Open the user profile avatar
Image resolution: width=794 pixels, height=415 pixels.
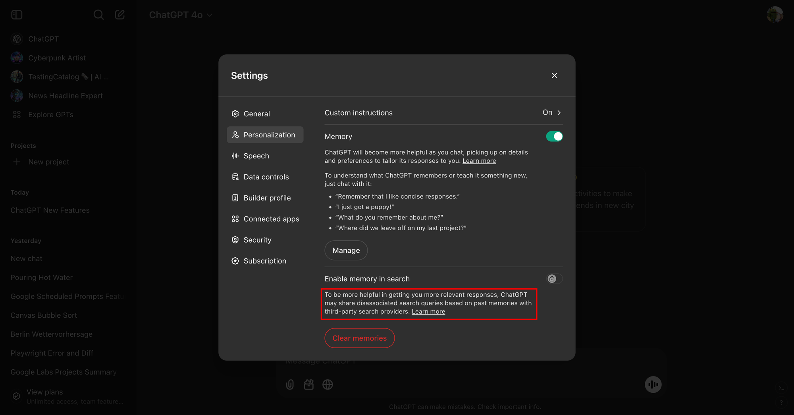[775, 15]
